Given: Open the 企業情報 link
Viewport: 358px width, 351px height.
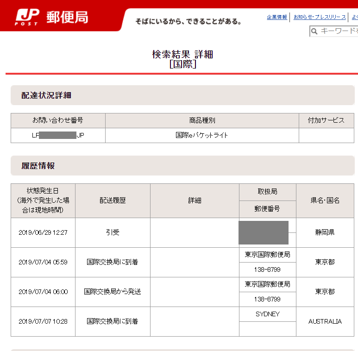Looking at the screenshot, I should pyautogui.click(x=277, y=17).
